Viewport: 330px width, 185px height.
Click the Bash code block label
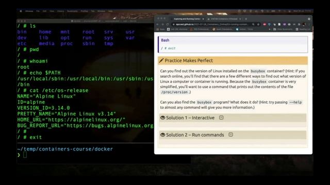click(165, 40)
